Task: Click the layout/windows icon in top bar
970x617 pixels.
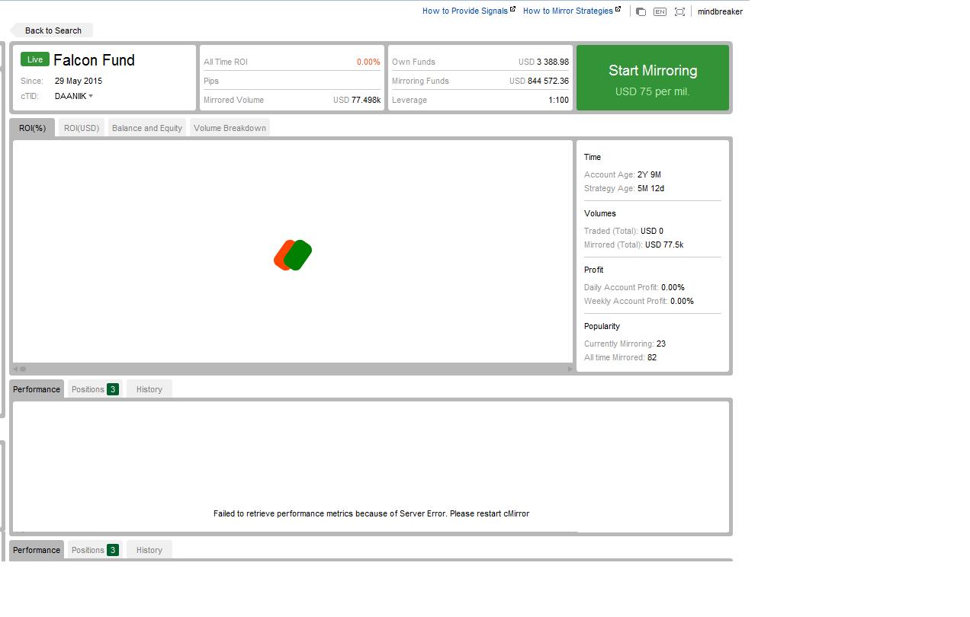Action: pyautogui.click(x=641, y=11)
